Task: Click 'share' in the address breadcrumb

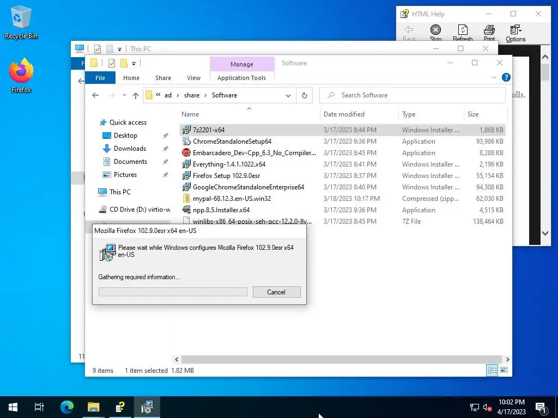Action: [192, 95]
